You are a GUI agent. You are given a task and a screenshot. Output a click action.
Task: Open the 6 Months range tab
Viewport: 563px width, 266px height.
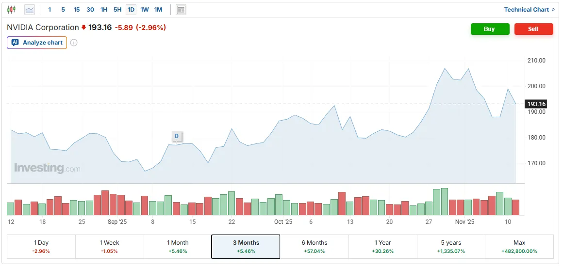(x=314, y=247)
